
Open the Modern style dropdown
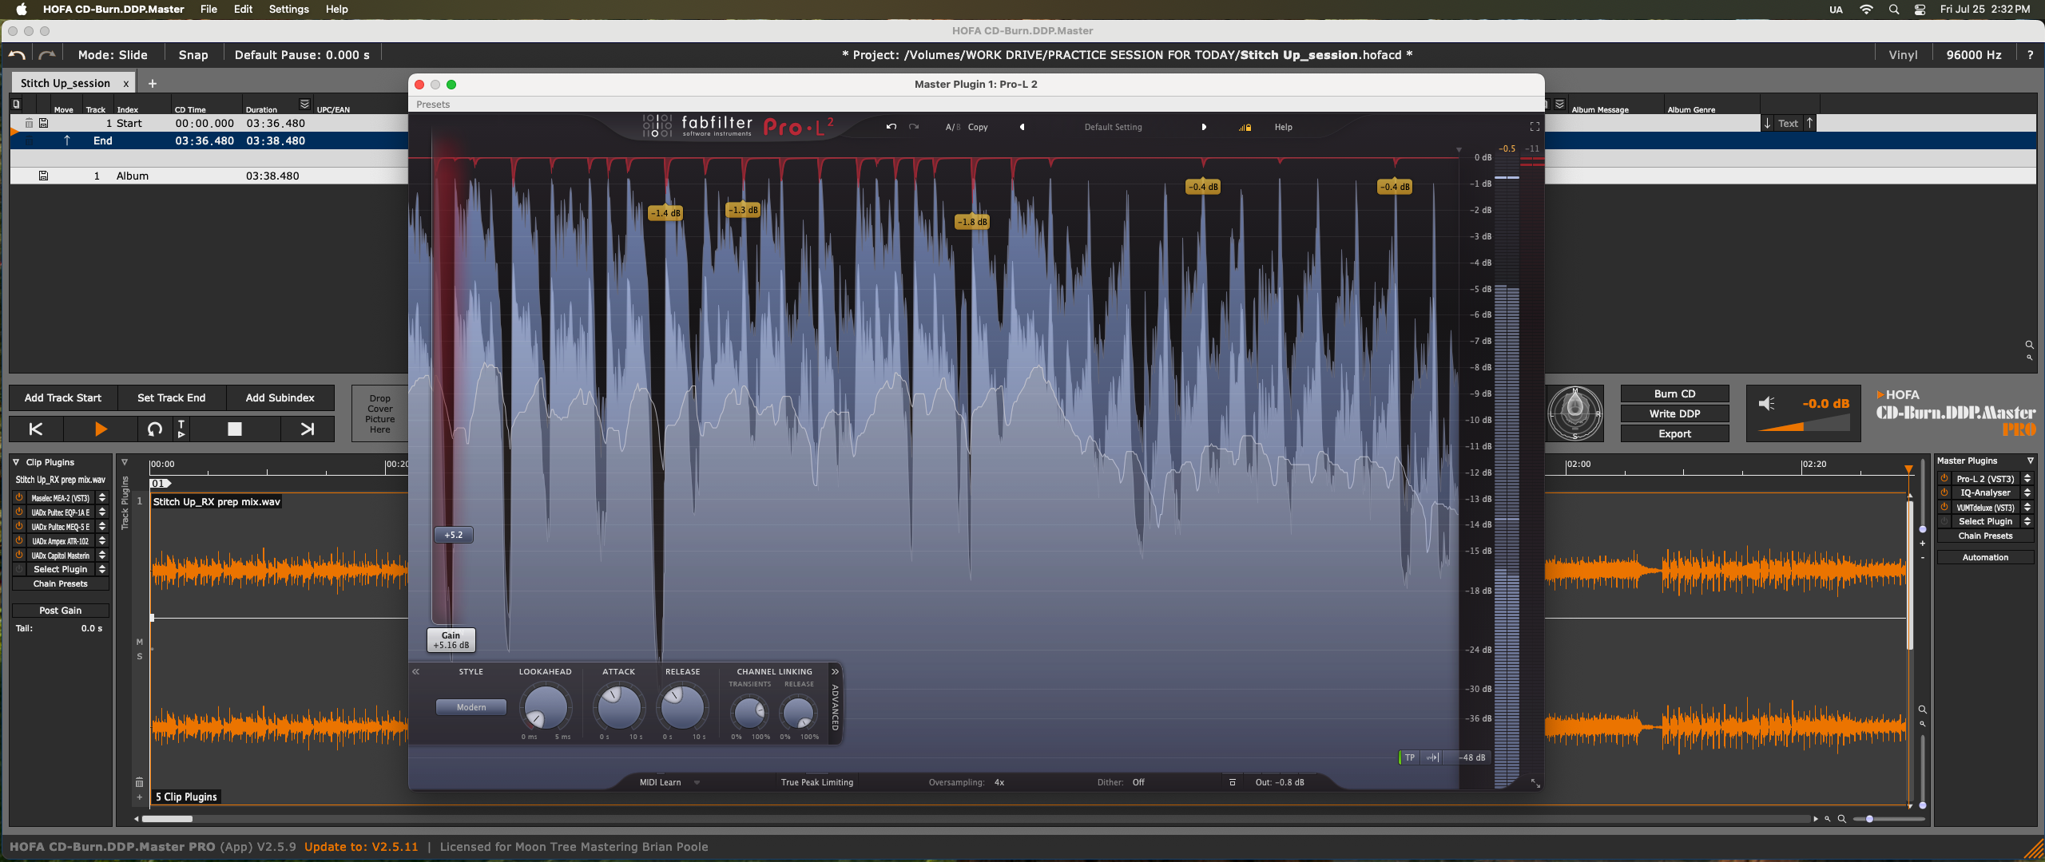471,707
